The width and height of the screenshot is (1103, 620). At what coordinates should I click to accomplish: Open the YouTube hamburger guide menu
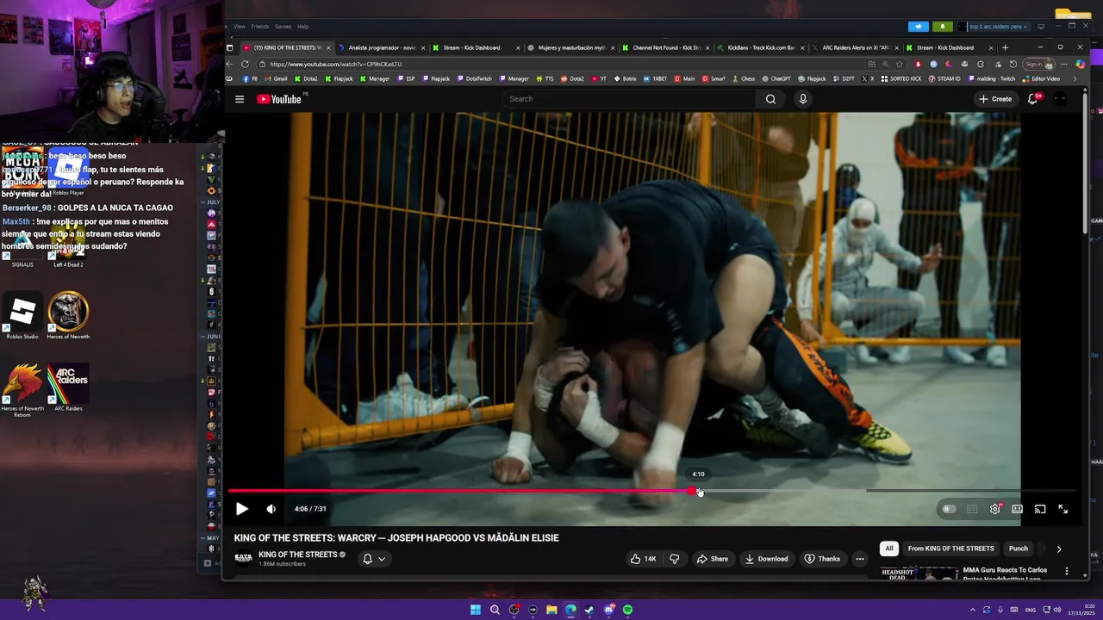point(240,99)
